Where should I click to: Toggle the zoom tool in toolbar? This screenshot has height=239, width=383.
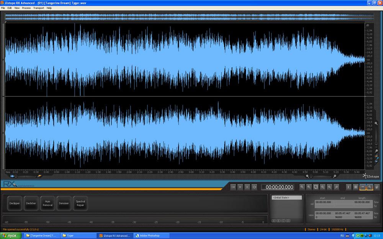click(370, 187)
